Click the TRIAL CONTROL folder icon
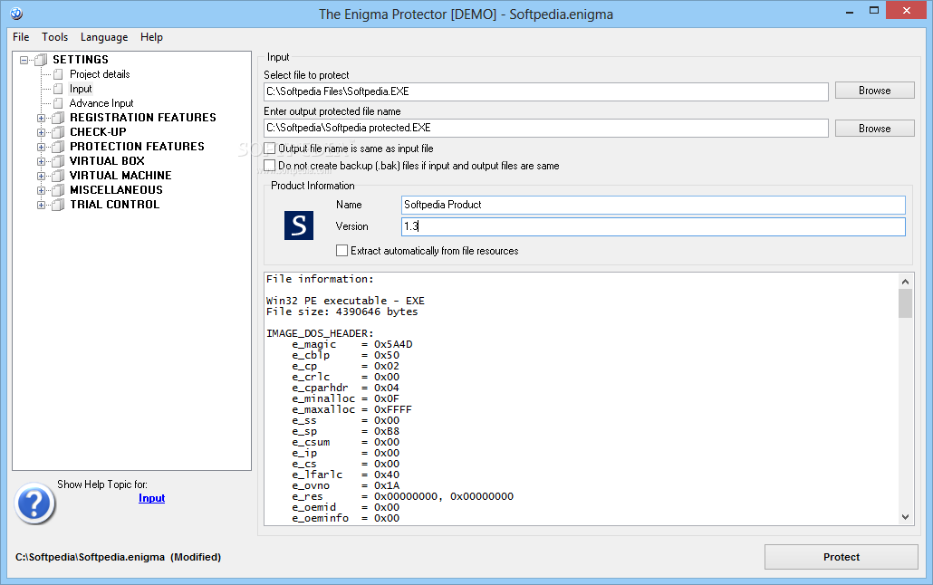This screenshot has height=585, width=933. [58, 205]
